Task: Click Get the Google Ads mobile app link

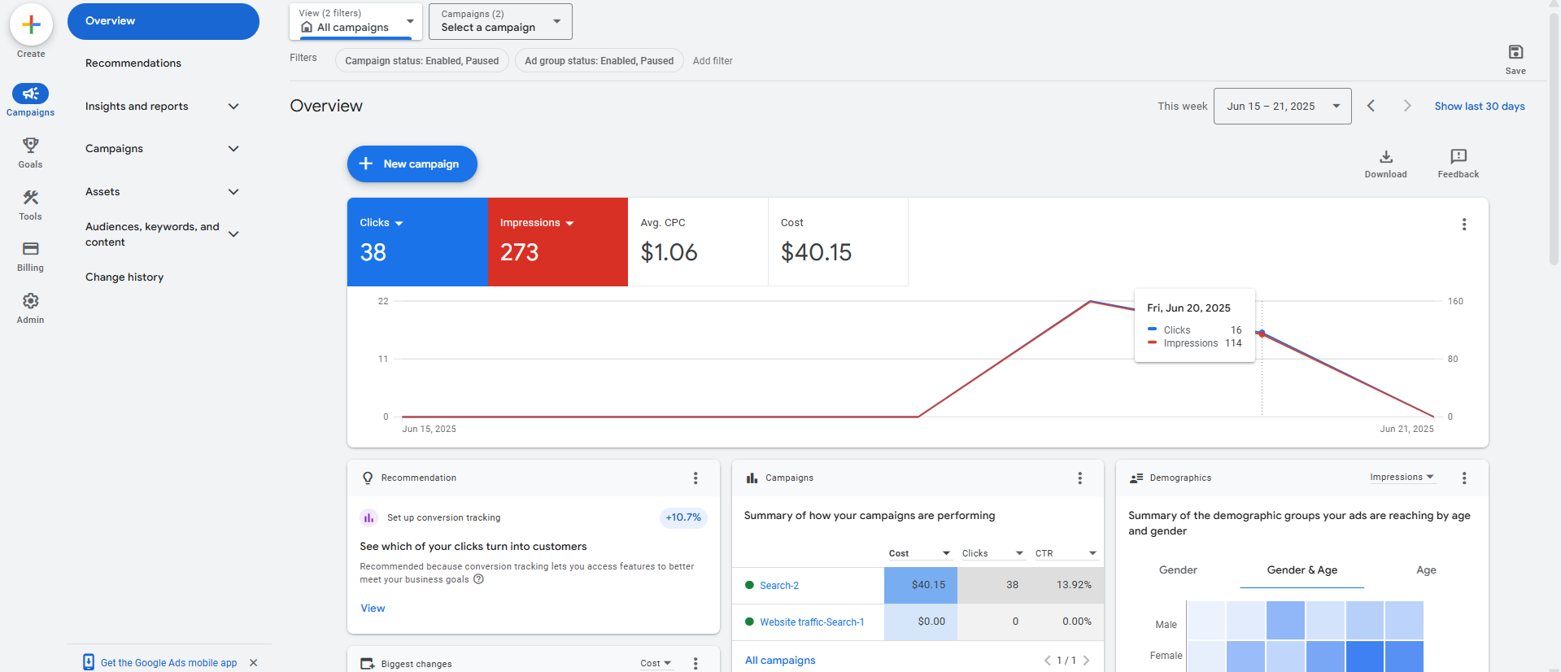Action: (x=169, y=663)
